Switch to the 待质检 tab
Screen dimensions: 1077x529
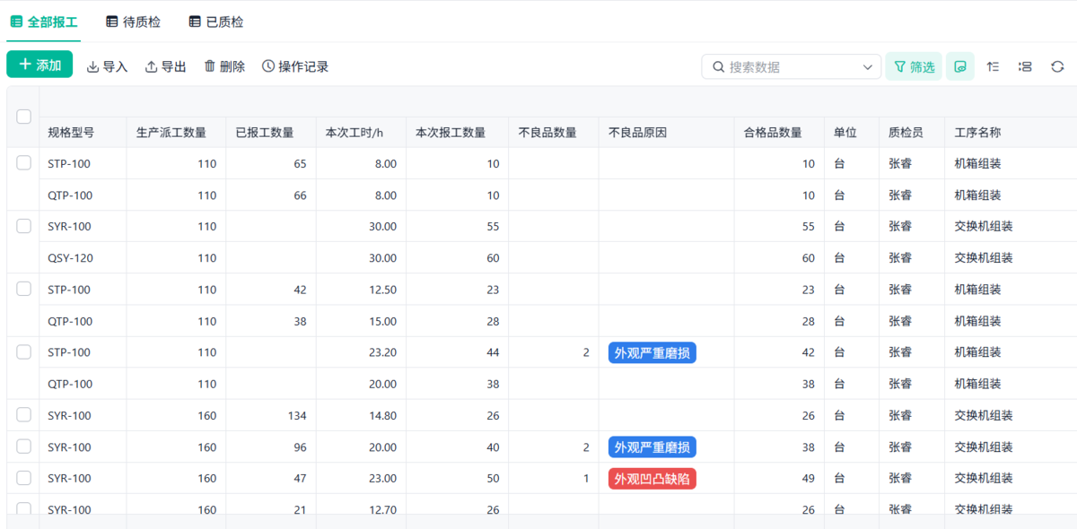pyautogui.click(x=133, y=22)
